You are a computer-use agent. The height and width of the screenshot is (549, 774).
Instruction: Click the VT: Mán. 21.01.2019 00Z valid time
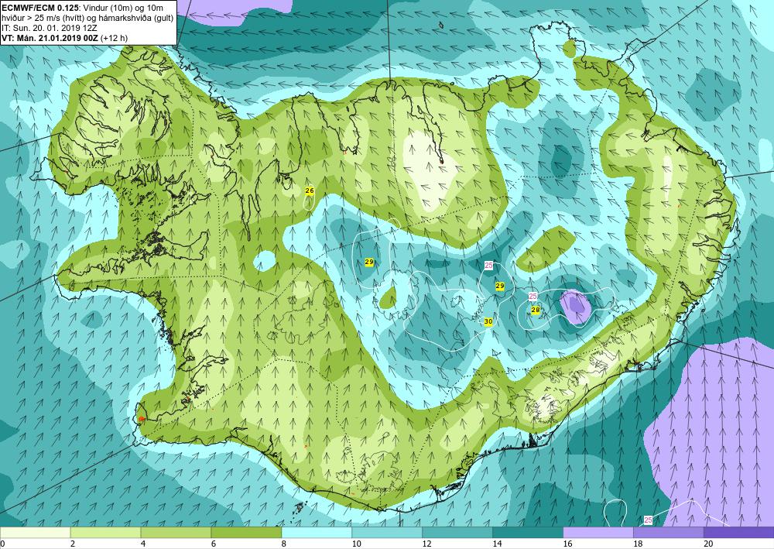pyautogui.click(x=50, y=38)
